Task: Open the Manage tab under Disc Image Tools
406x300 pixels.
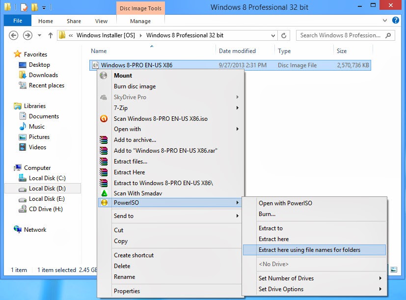Action: click(x=140, y=21)
